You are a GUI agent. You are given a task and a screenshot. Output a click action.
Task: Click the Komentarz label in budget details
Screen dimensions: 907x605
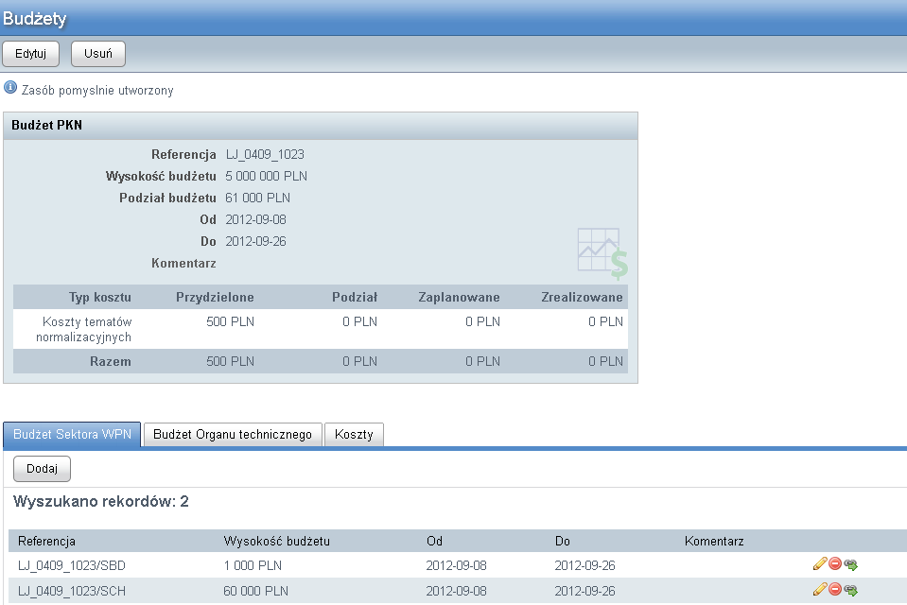(x=183, y=263)
